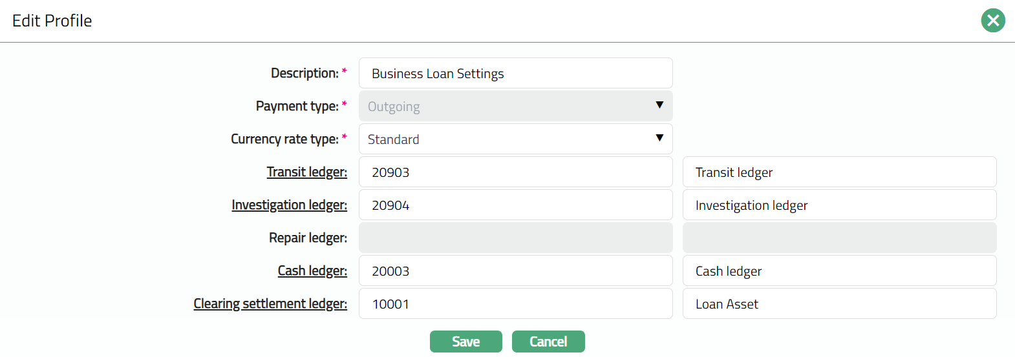Close the Edit Profile dialog
This screenshot has width=1015, height=357.
point(993,21)
